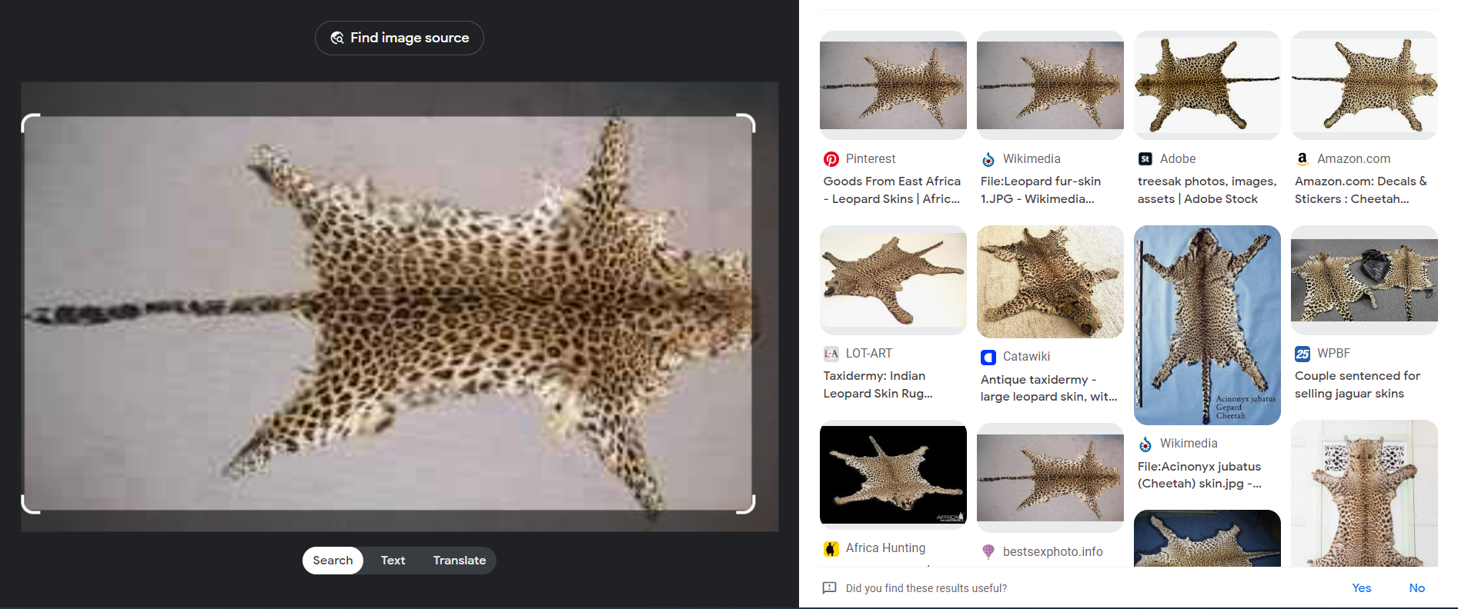Switch to the Text tab
The height and width of the screenshot is (609, 1458).
(393, 561)
